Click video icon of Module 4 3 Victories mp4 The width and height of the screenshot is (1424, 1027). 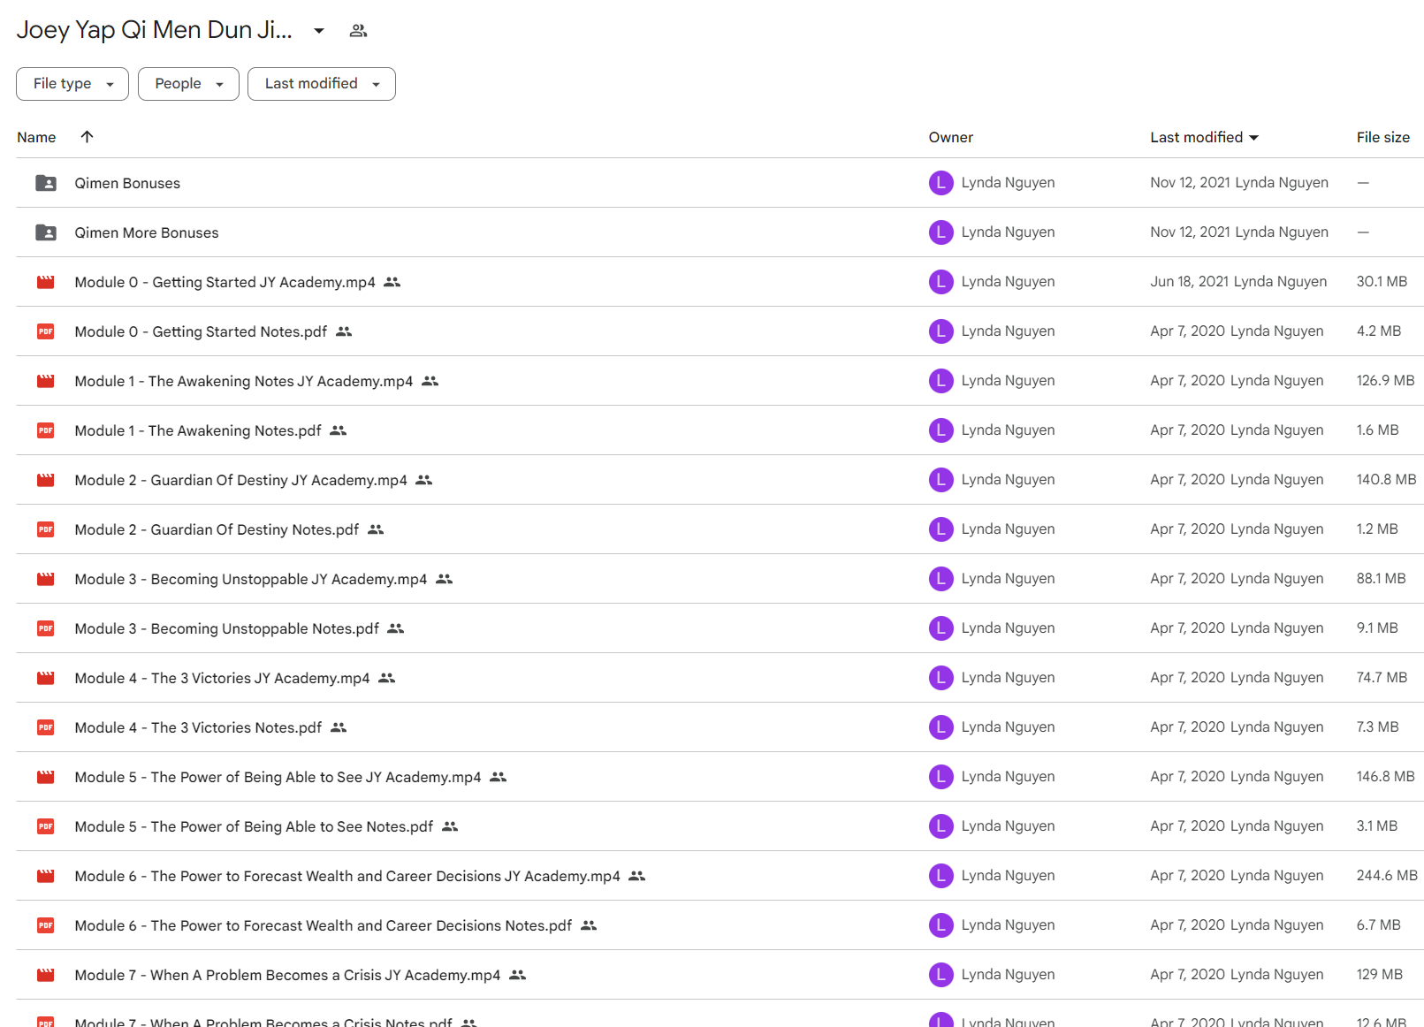tap(46, 678)
